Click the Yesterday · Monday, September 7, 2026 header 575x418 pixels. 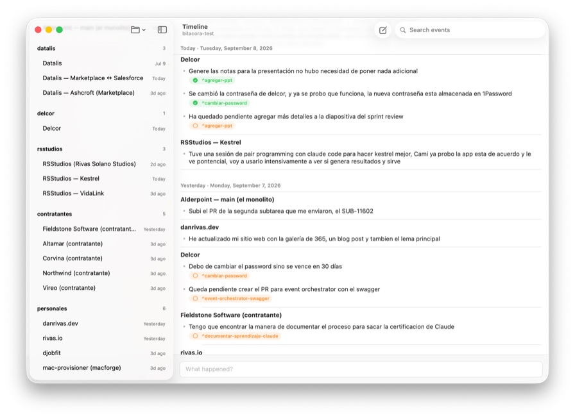(x=230, y=185)
